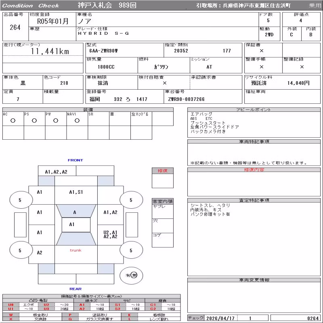Click the circle mark under PS
The width and height of the screenshot is (323, 323).
point(34,121)
